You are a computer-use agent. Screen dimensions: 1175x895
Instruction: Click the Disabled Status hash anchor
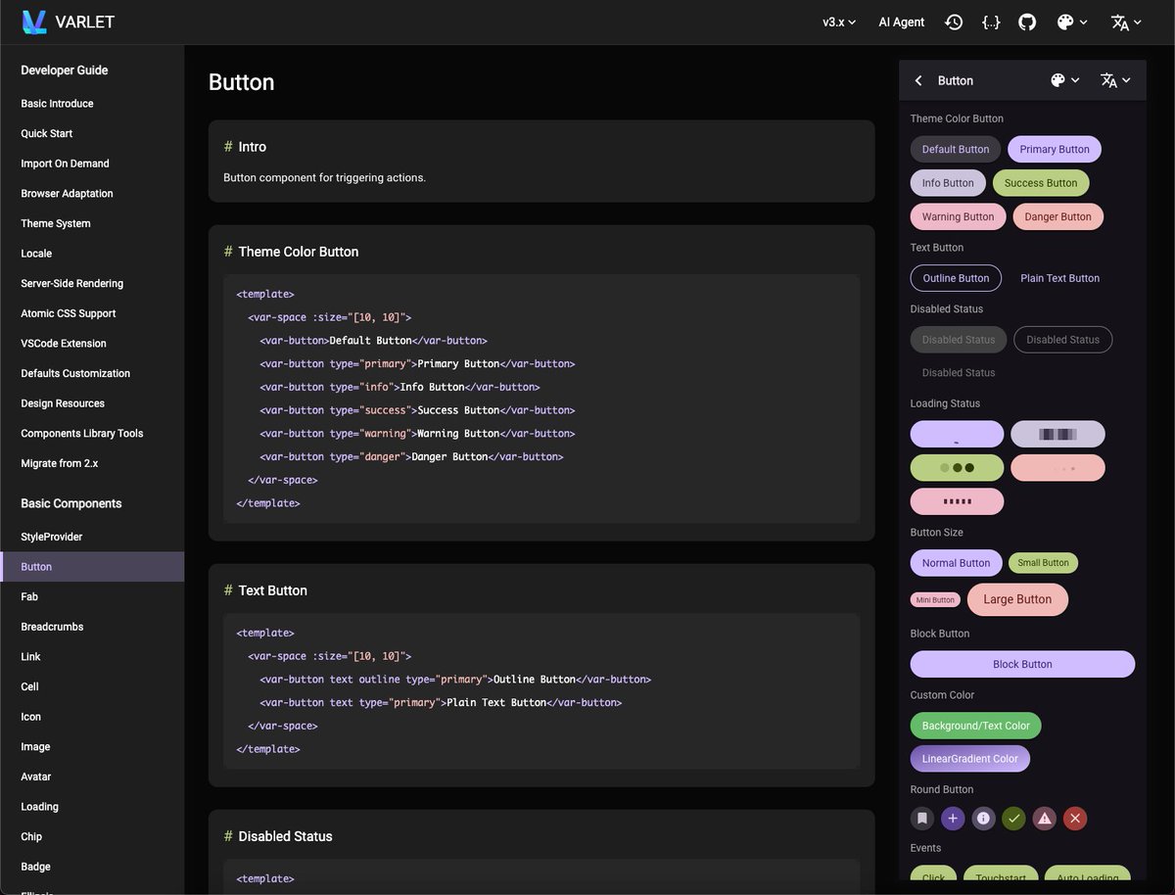point(228,836)
